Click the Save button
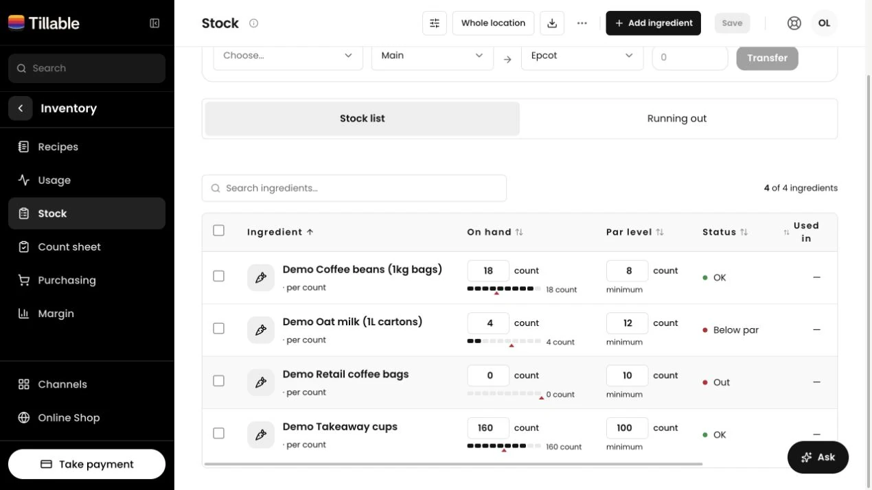Image resolution: width=872 pixels, height=490 pixels. click(732, 23)
